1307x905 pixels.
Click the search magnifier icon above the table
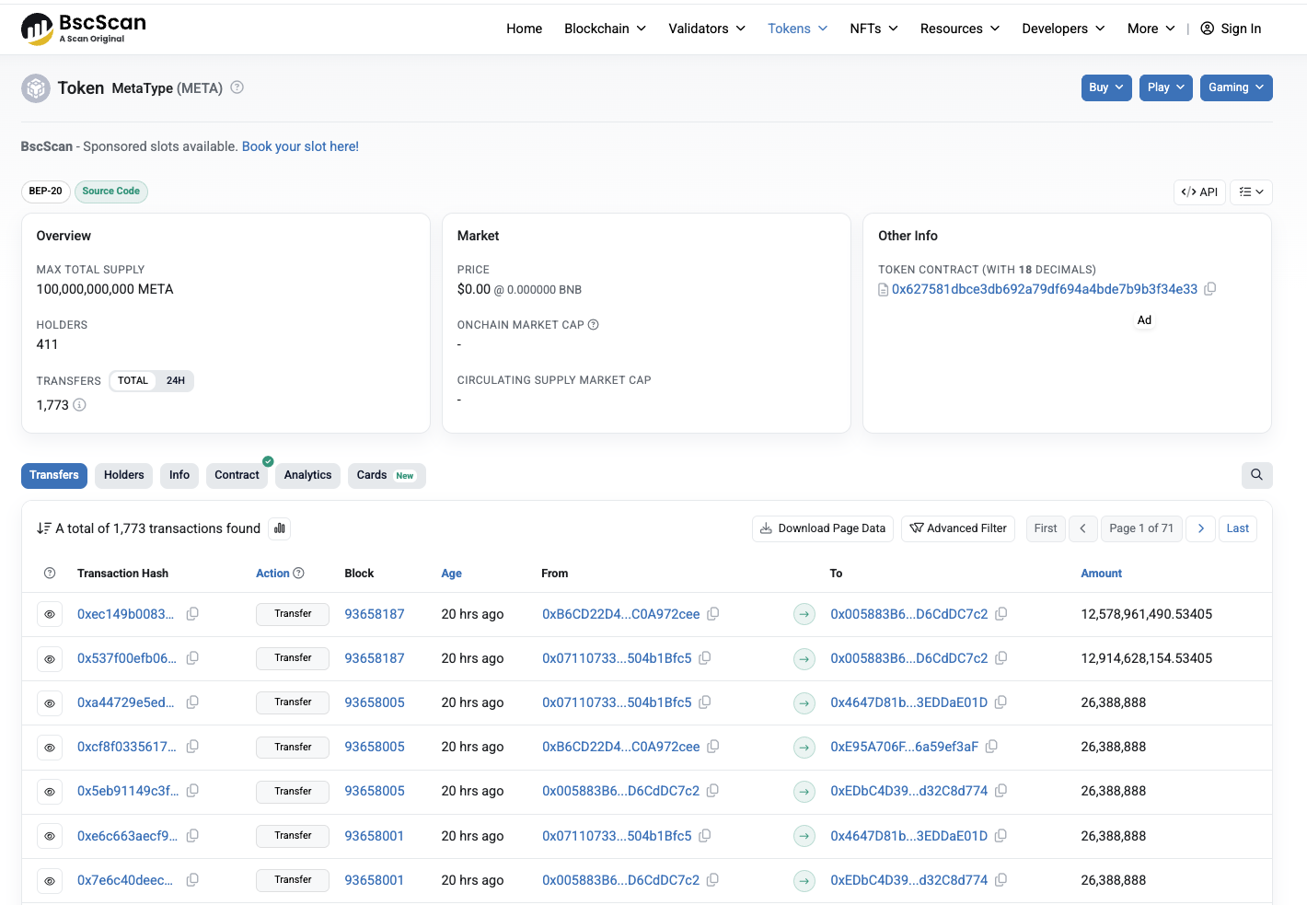pyautogui.click(x=1256, y=475)
